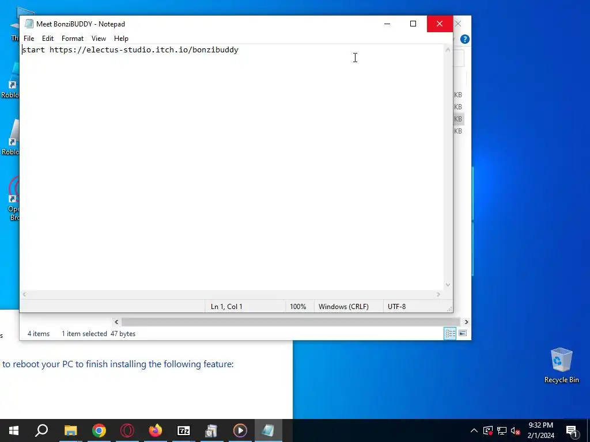Open the media player taskbar icon
Image resolution: width=590 pixels, height=442 pixels.
tap(240, 430)
